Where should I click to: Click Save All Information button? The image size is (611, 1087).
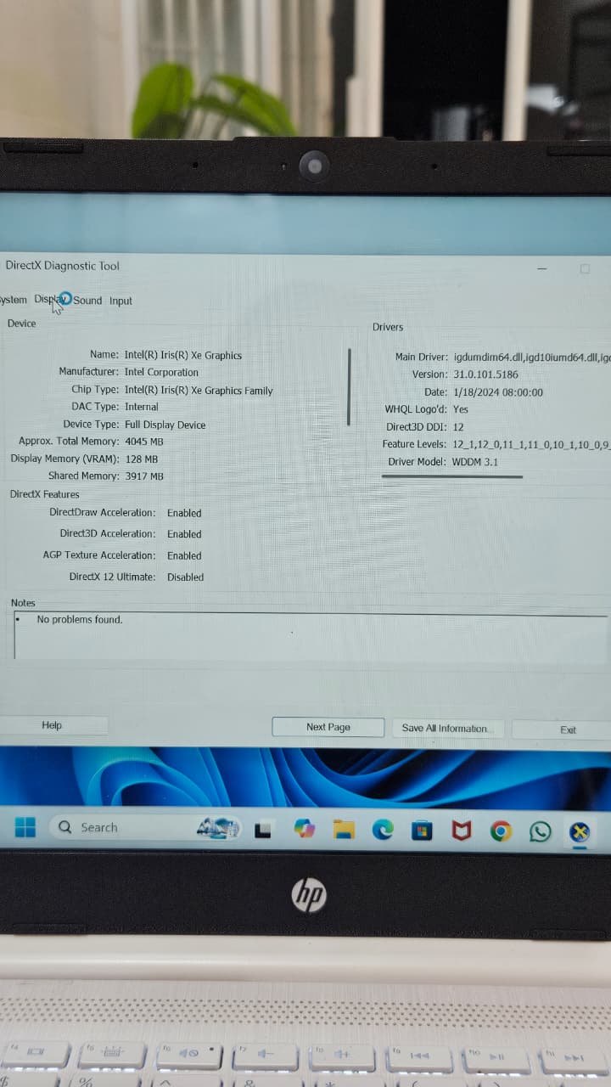point(447,728)
